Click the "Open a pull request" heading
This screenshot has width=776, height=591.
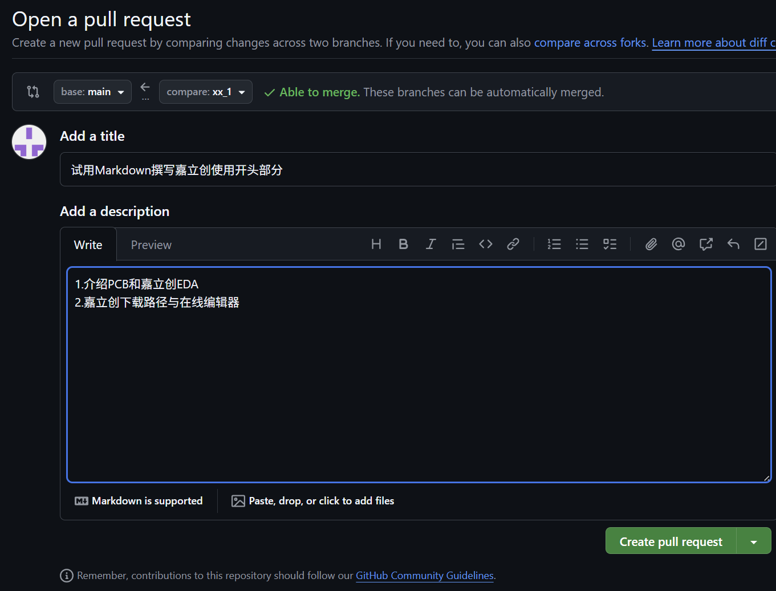(x=101, y=19)
